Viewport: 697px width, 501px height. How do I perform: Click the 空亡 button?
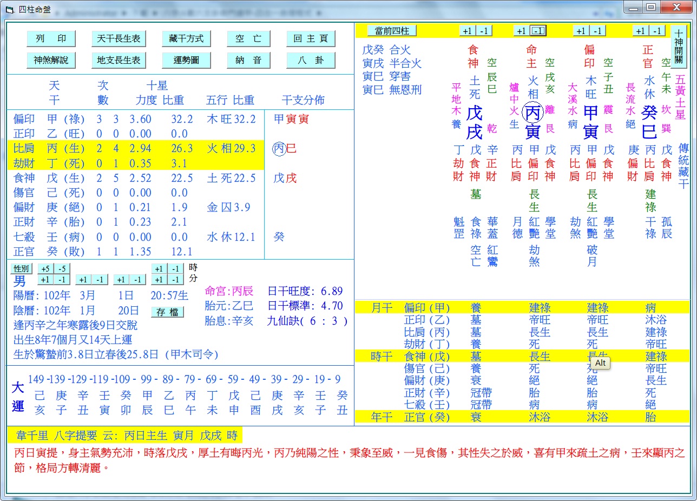[x=248, y=39]
